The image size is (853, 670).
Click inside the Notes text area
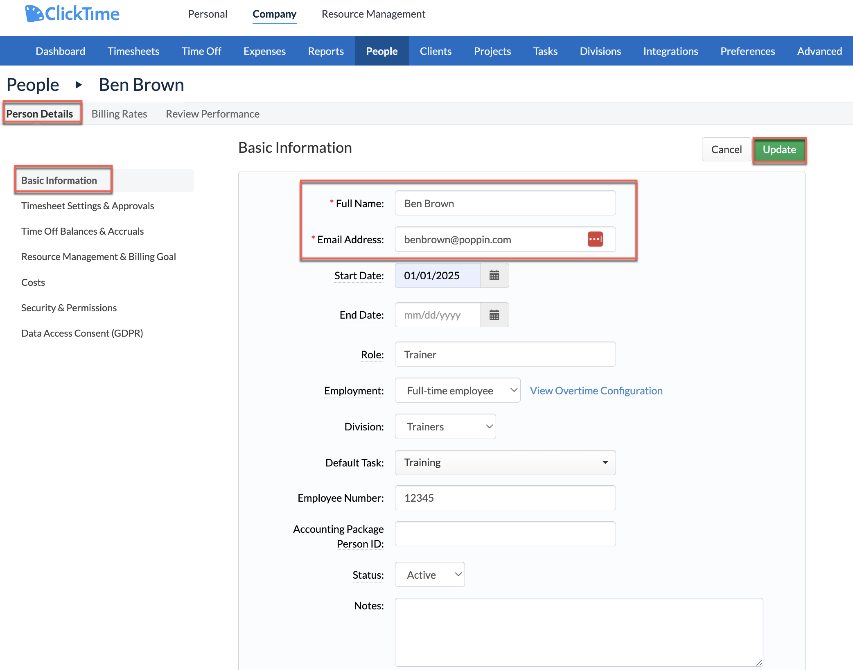[579, 632]
